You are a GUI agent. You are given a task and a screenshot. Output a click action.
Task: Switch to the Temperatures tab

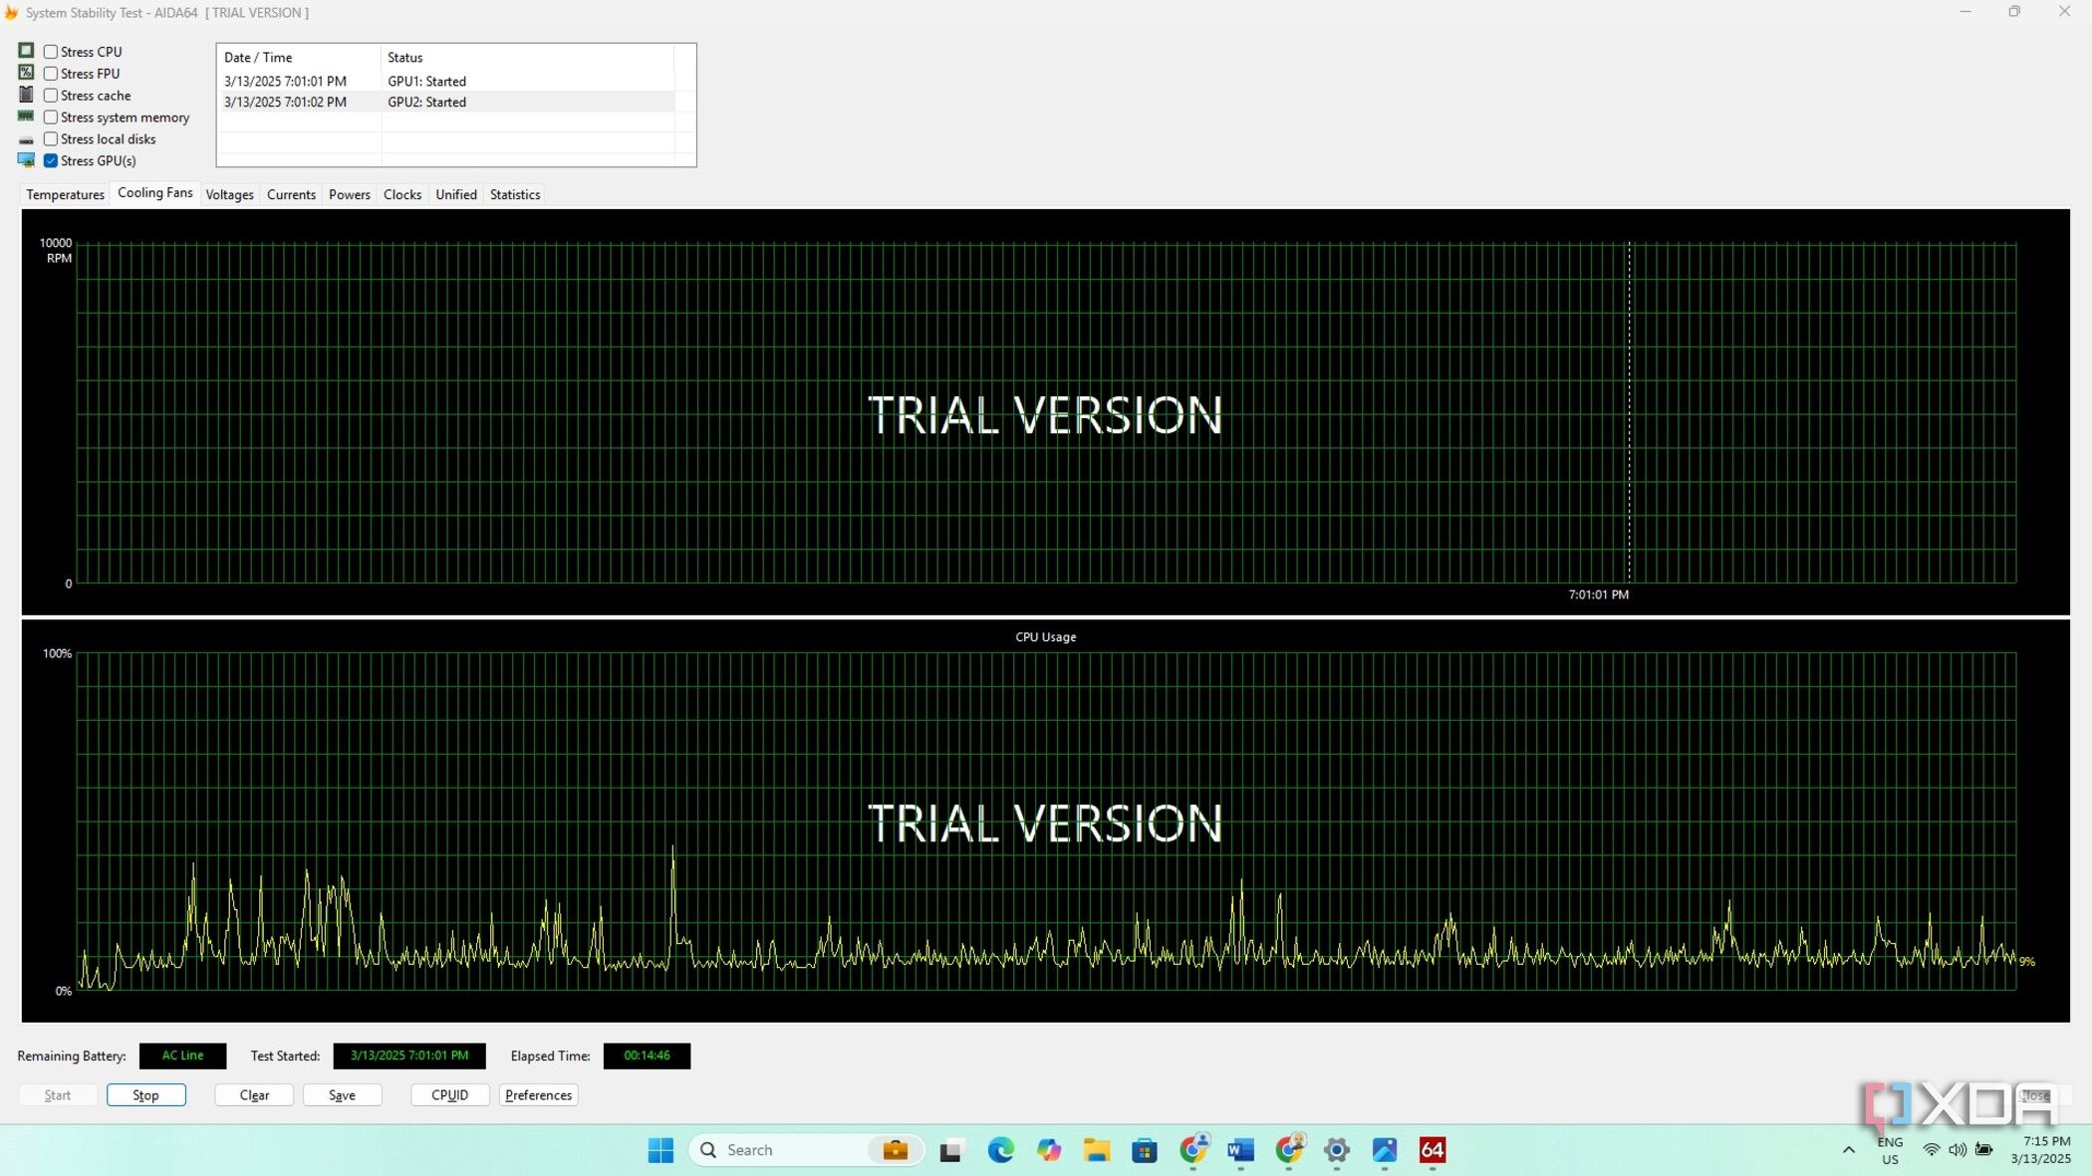point(65,194)
